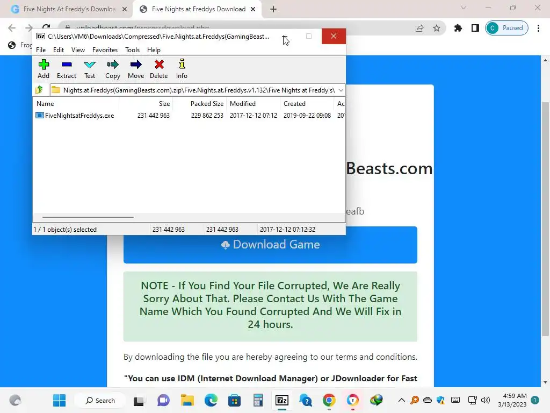
Task: Sort file list by Name column
Action: pyautogui.click(x=76, y=104)
